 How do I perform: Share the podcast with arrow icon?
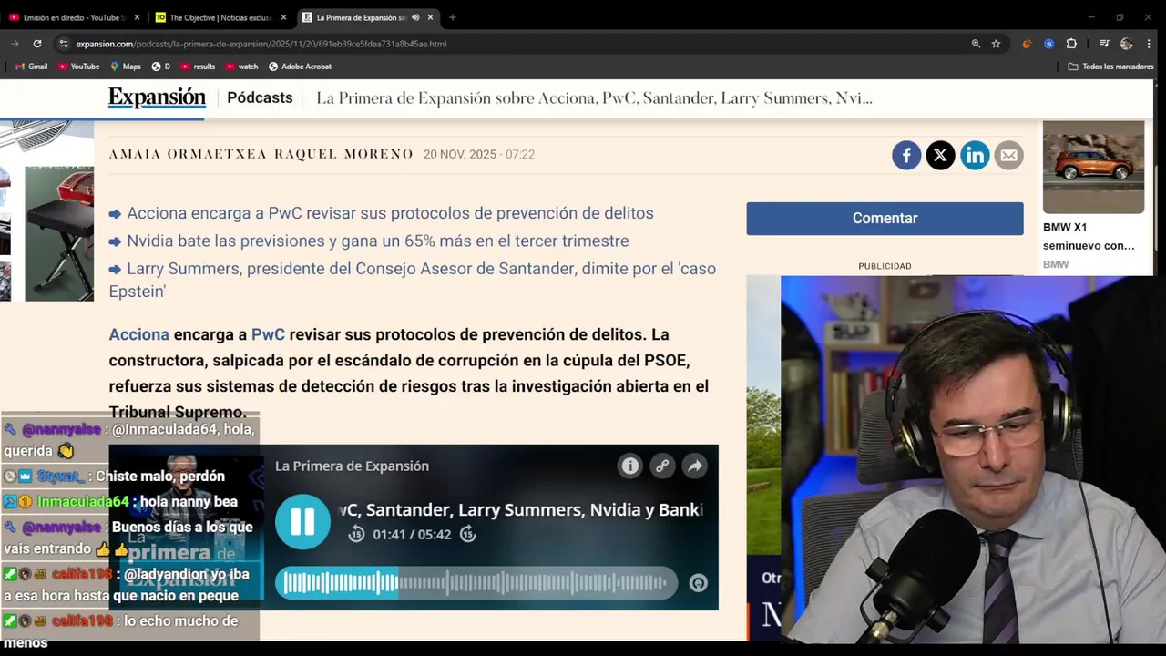tap(695, 466)
